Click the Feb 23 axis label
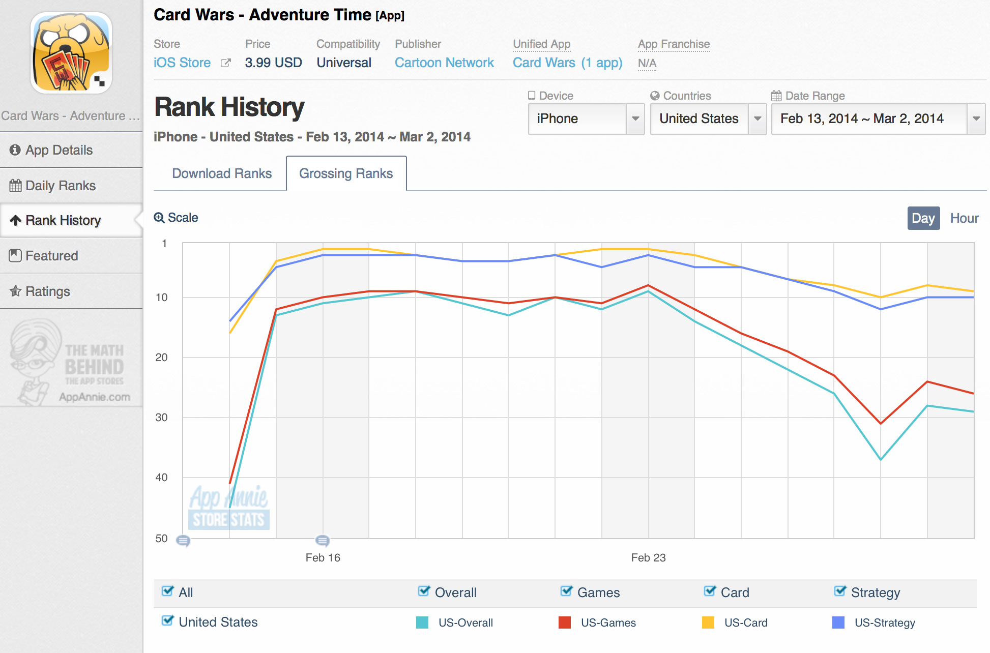Viewport: 990px width, 653px height. pyautogui.click(x=648, y=557)
